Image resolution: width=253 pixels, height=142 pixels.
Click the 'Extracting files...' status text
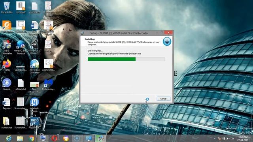(95, 50)
